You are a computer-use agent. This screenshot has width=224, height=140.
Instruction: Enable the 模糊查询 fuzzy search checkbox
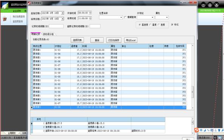tap(125, 17)
